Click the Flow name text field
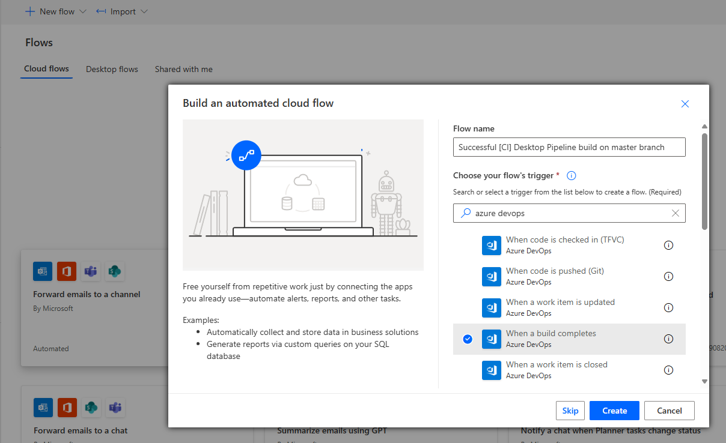The height and width of the screenshot is (443, 726). click(569, 147)
